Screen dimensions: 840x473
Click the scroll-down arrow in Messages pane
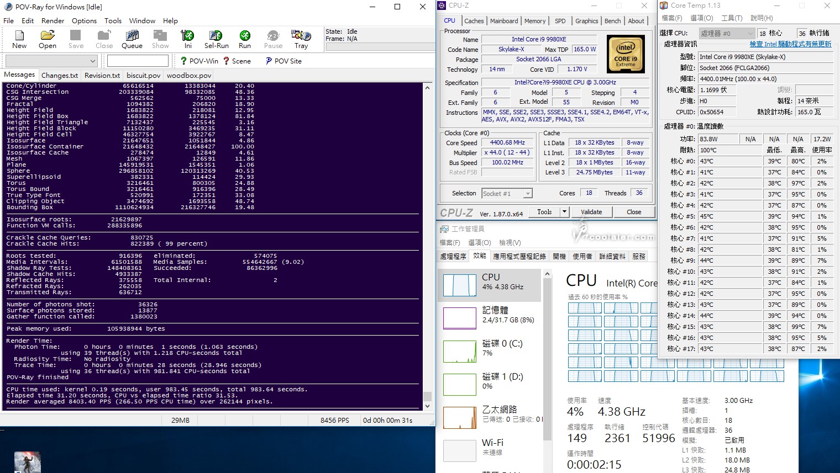click(427, 406)
